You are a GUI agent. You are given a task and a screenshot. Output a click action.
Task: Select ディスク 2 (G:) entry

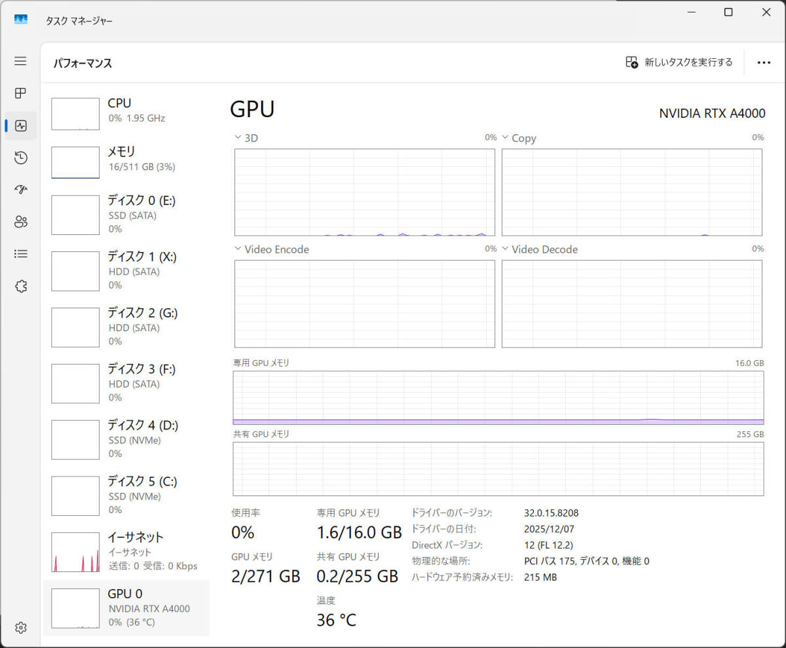point(126,327)
